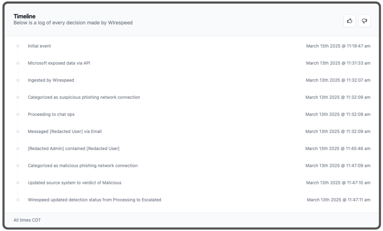Image resolution: width=383 pixels, height=231 pixels.
Task: Click the Microsoft exposed data marker dot
Action: pyautogui.click(x=18, y=63)
